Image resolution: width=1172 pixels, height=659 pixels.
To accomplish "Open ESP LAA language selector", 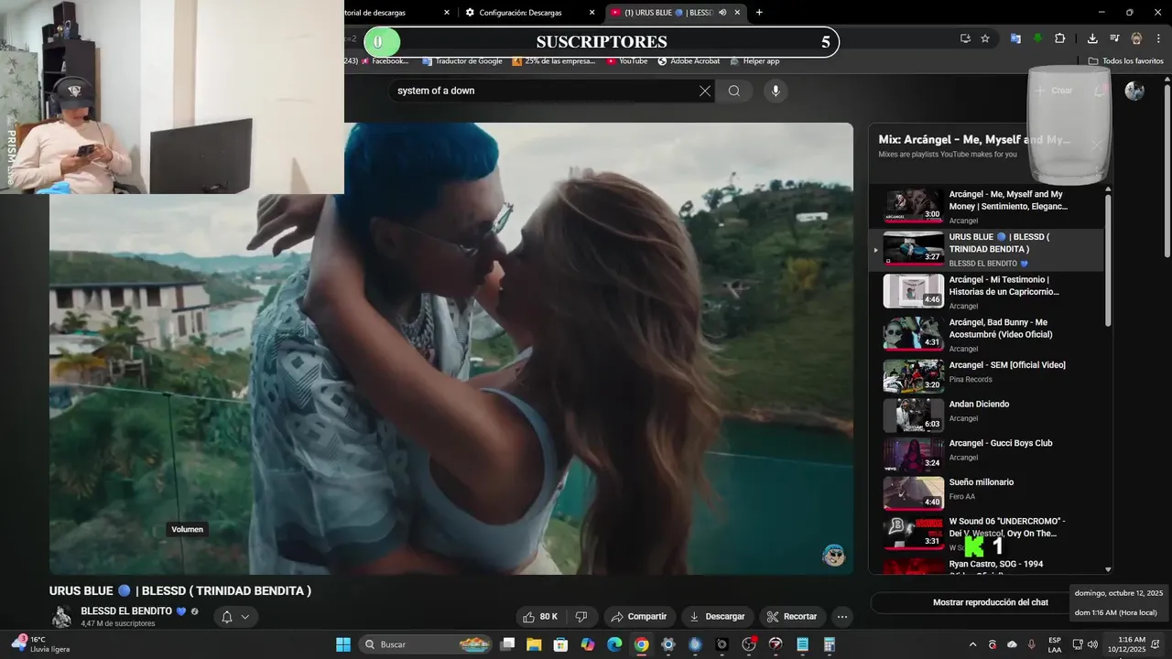I will 1055,644.
